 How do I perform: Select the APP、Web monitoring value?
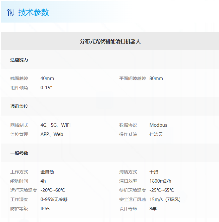coord(52,134)
